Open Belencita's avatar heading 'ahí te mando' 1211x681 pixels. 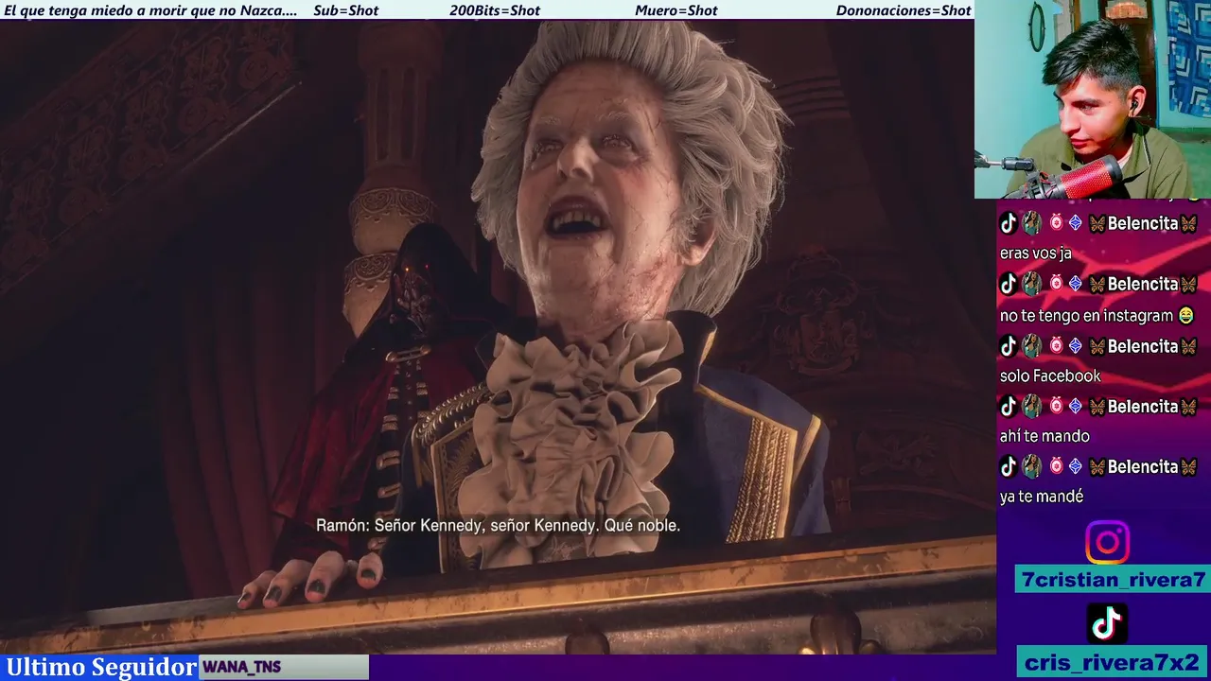1031,406
